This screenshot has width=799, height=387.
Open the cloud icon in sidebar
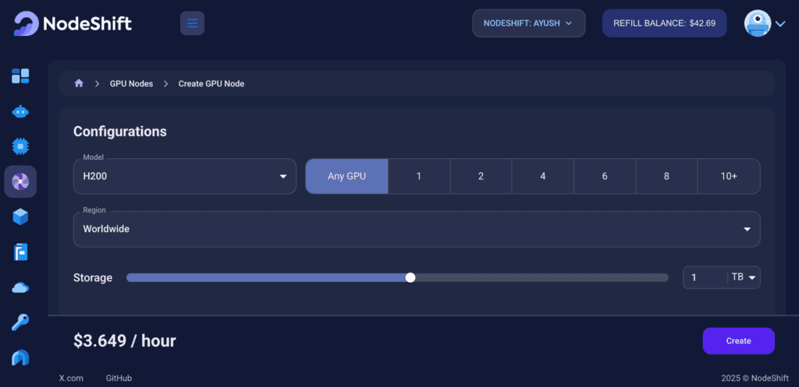[x=20, y=287]
